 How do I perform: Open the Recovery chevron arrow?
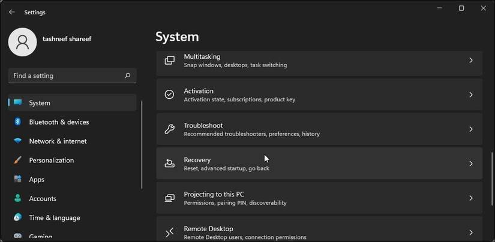point(471,164)
